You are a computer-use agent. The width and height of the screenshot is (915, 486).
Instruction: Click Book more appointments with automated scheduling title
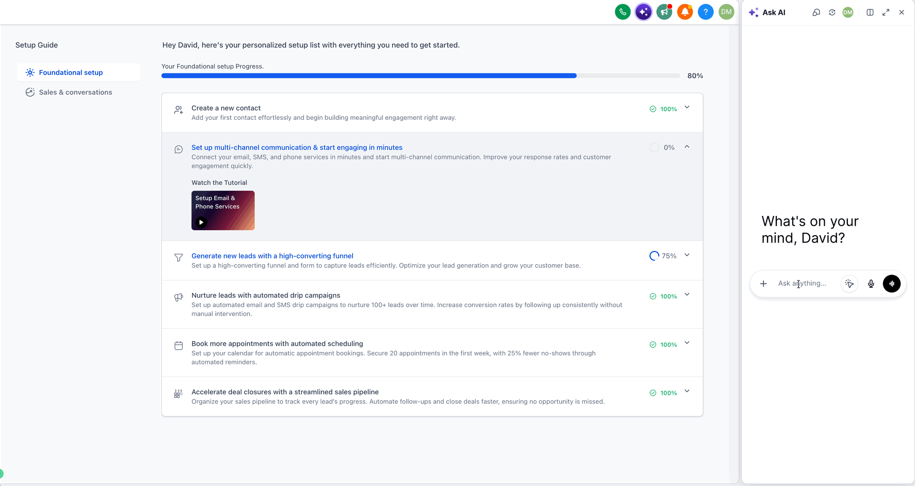[x=277, y=344]
